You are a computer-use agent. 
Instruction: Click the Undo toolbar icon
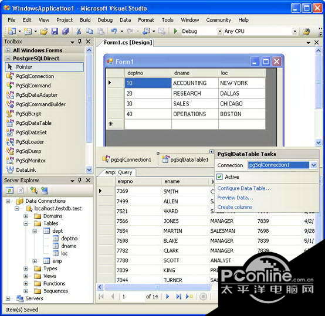(114, 31)
